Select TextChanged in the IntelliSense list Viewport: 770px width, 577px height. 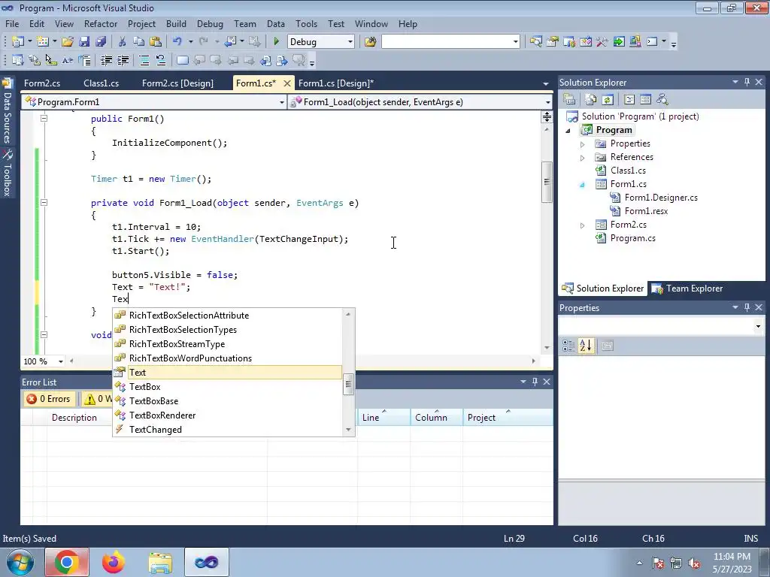tap(155, 429)
